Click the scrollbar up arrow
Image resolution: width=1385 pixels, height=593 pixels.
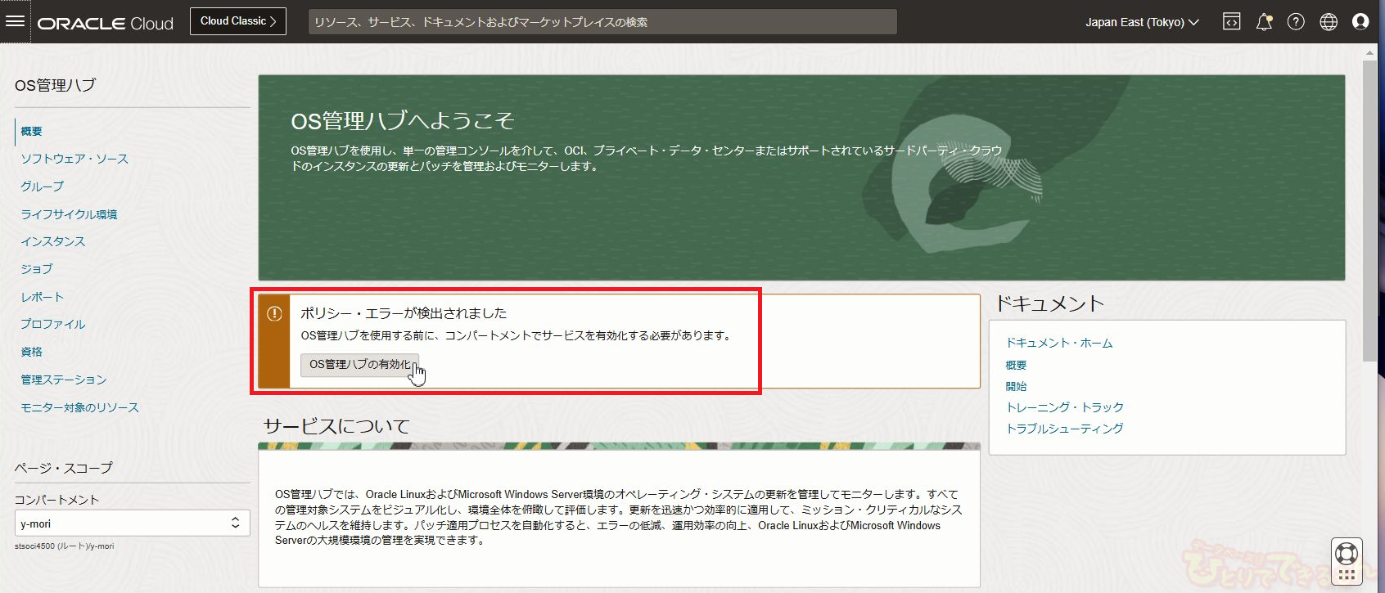click(1369, 53)
